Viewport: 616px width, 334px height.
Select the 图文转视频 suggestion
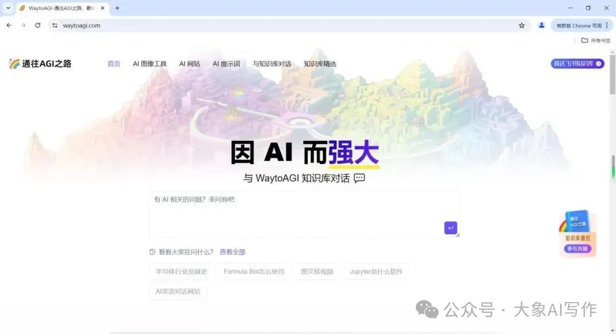tap(317, 271)
